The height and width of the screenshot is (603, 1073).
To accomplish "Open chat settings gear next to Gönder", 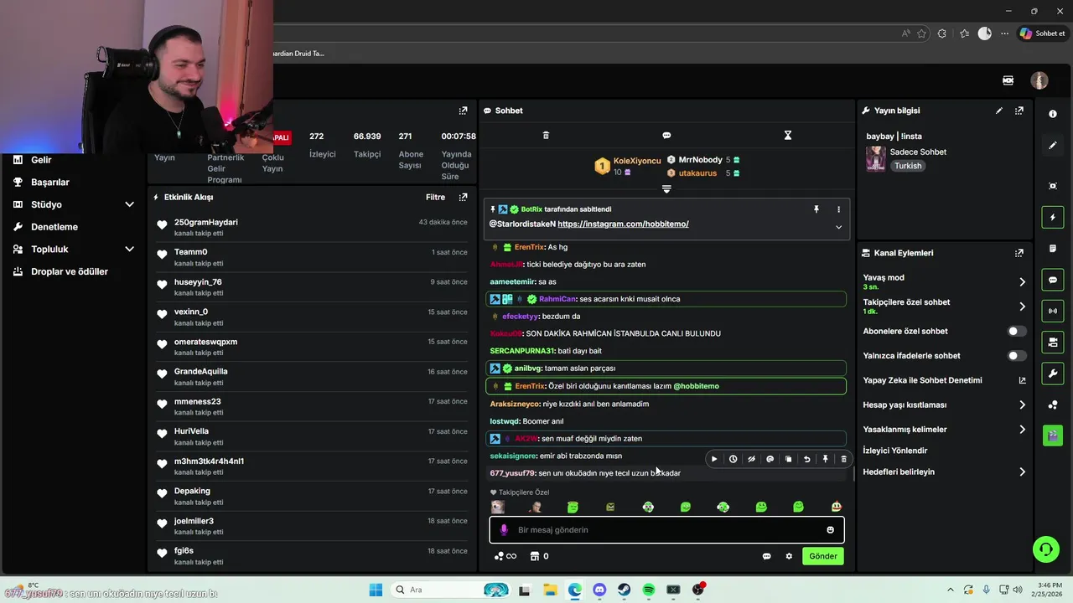I will click(x=789, y=556).
